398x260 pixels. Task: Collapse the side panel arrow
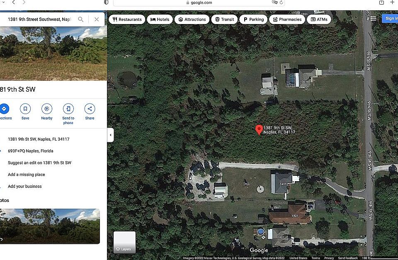(x=110, y=135)
